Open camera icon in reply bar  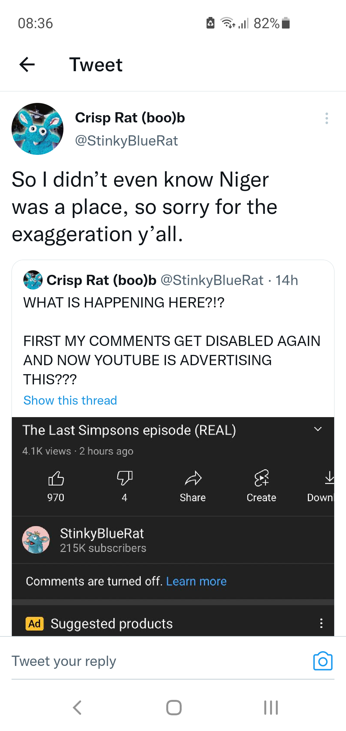[x=323, y=661]
